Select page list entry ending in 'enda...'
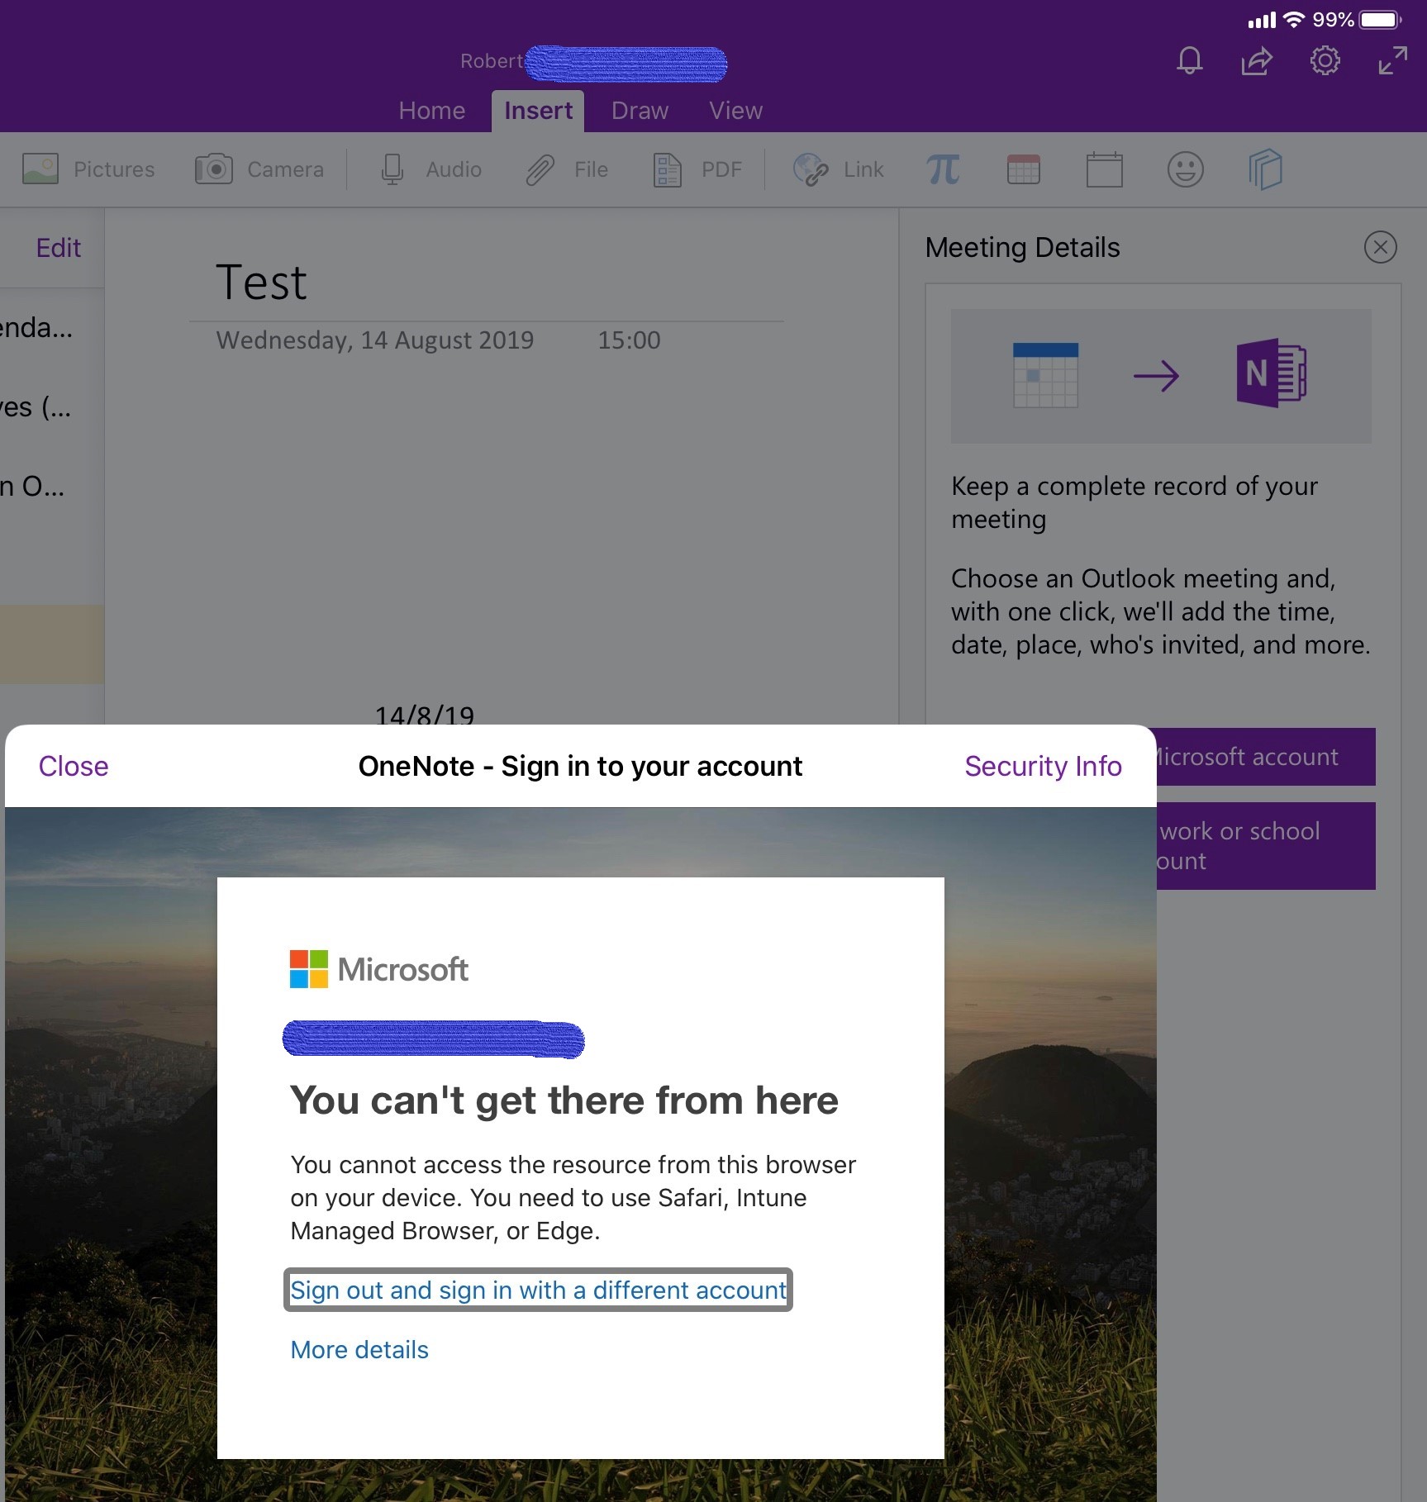Viewport: 1427px width, 1502px height. tap(36, 328)
